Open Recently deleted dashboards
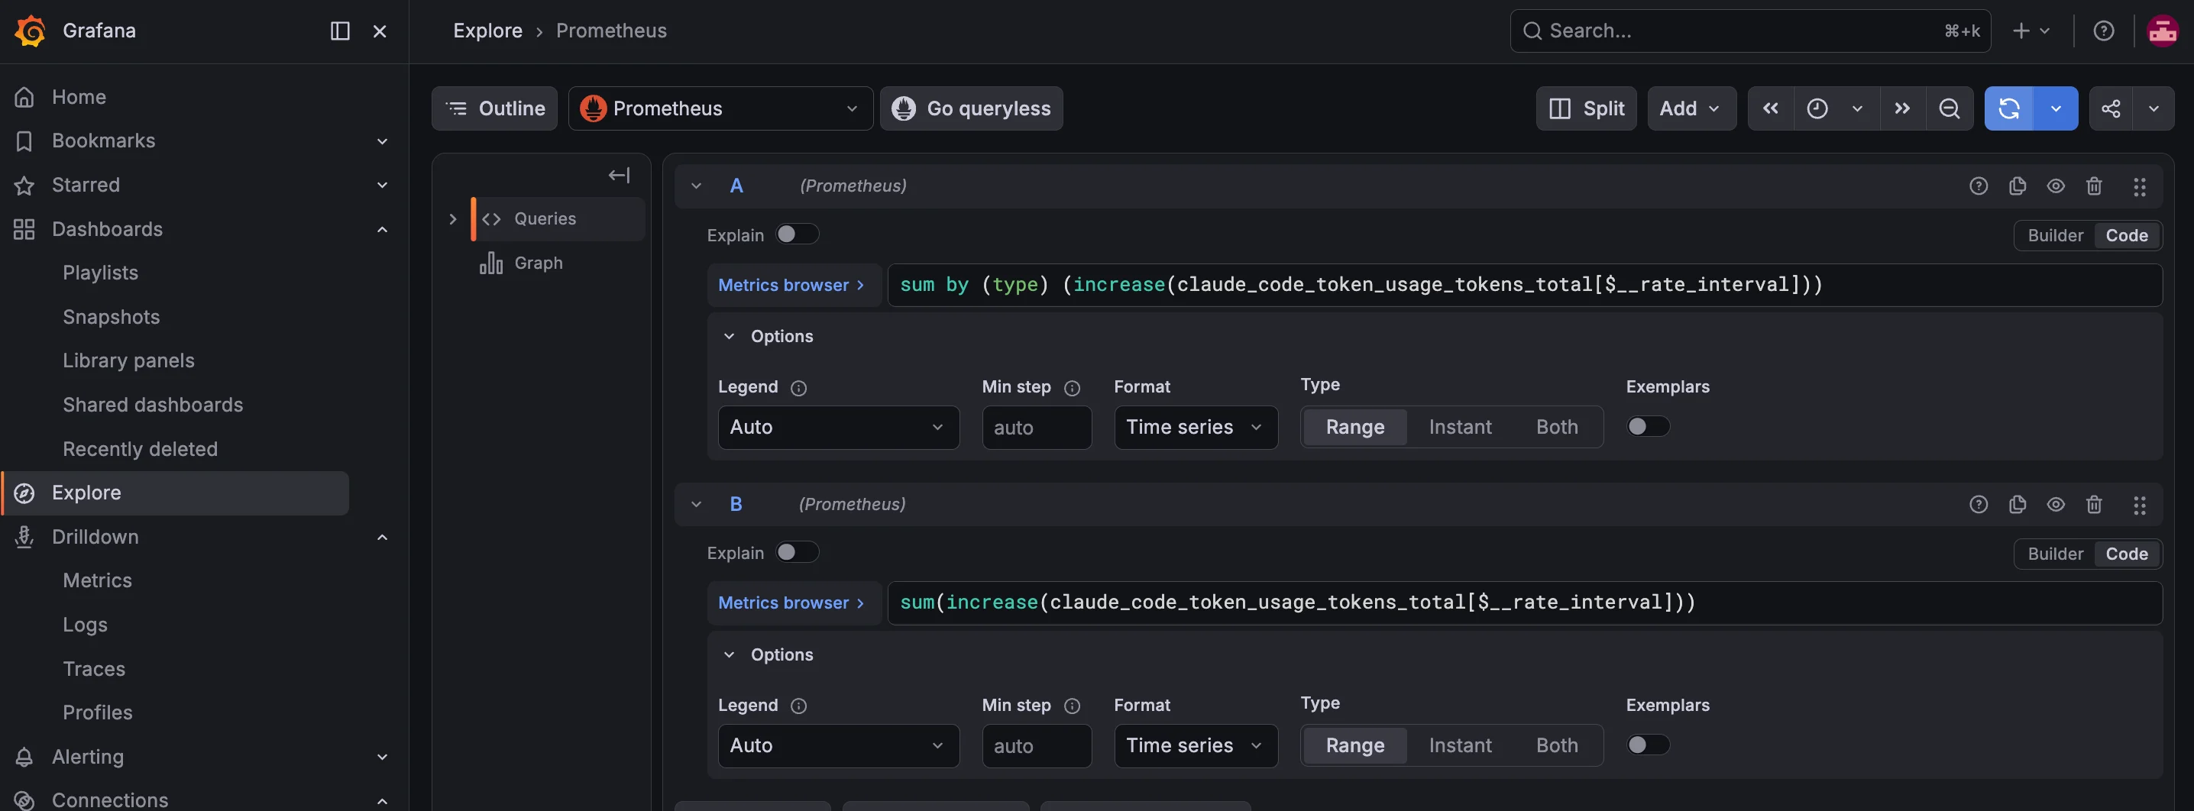Screen dimensions: 2194x811 tap(141, 448)
